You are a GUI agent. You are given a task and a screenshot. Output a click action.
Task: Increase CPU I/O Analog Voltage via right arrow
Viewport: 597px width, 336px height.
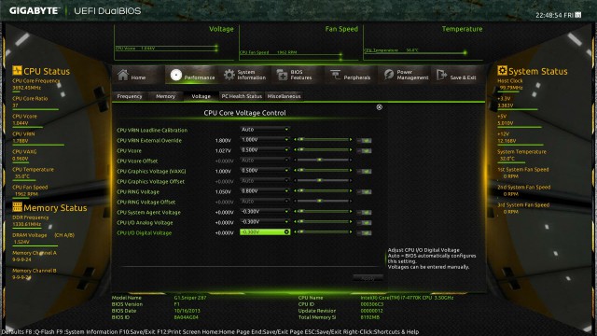coord(351,222)
